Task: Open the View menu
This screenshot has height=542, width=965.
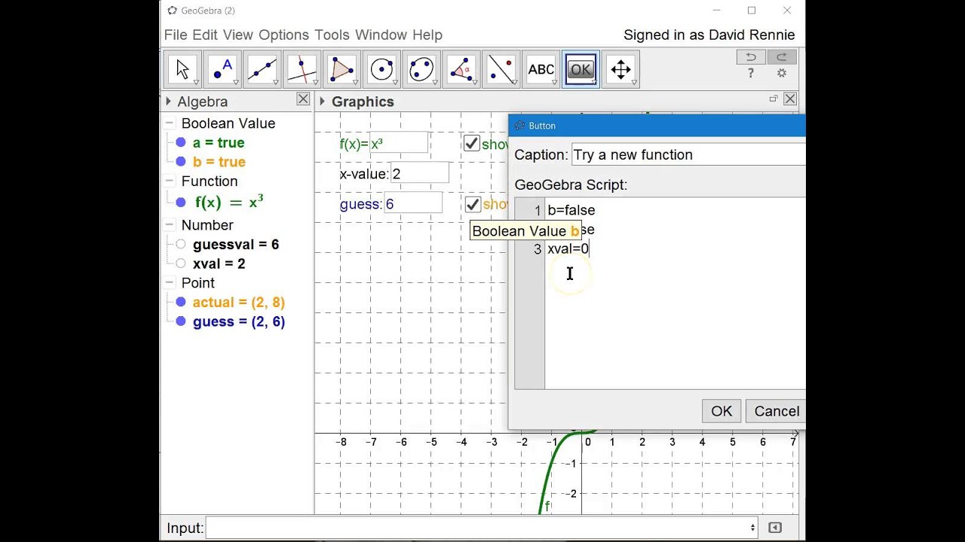Action: point(238,35)
